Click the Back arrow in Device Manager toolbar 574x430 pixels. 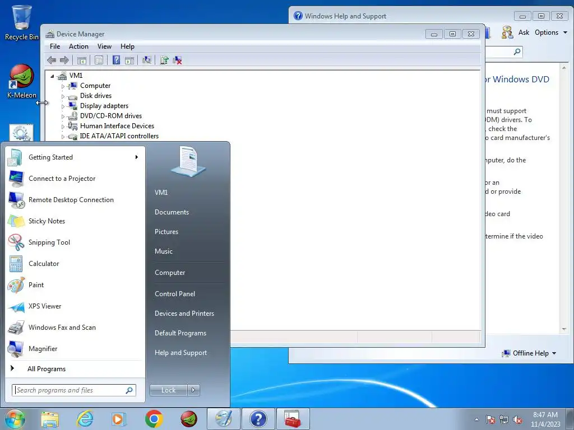click(52, 60)
